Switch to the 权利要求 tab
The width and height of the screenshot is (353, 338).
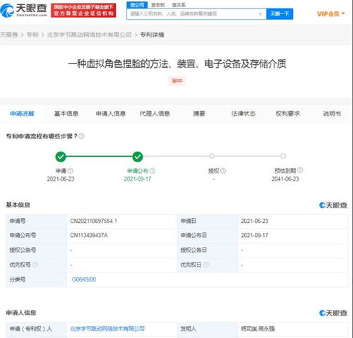click(287, 114)
